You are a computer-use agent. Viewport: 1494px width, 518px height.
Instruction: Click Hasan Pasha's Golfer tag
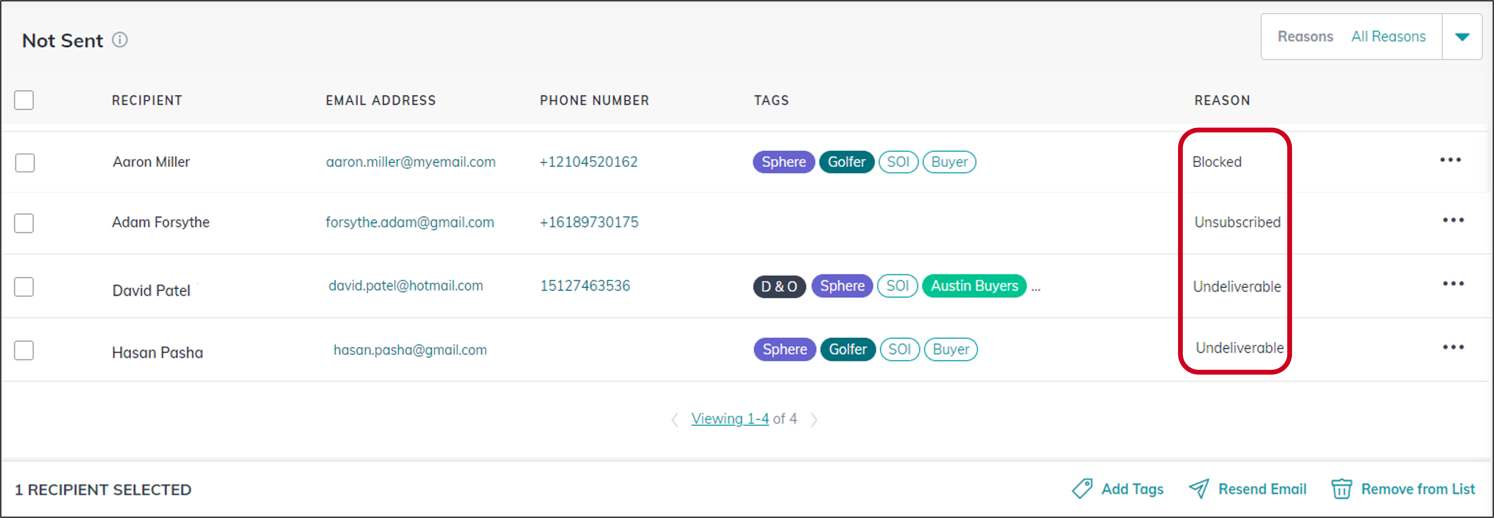(847, 349)
